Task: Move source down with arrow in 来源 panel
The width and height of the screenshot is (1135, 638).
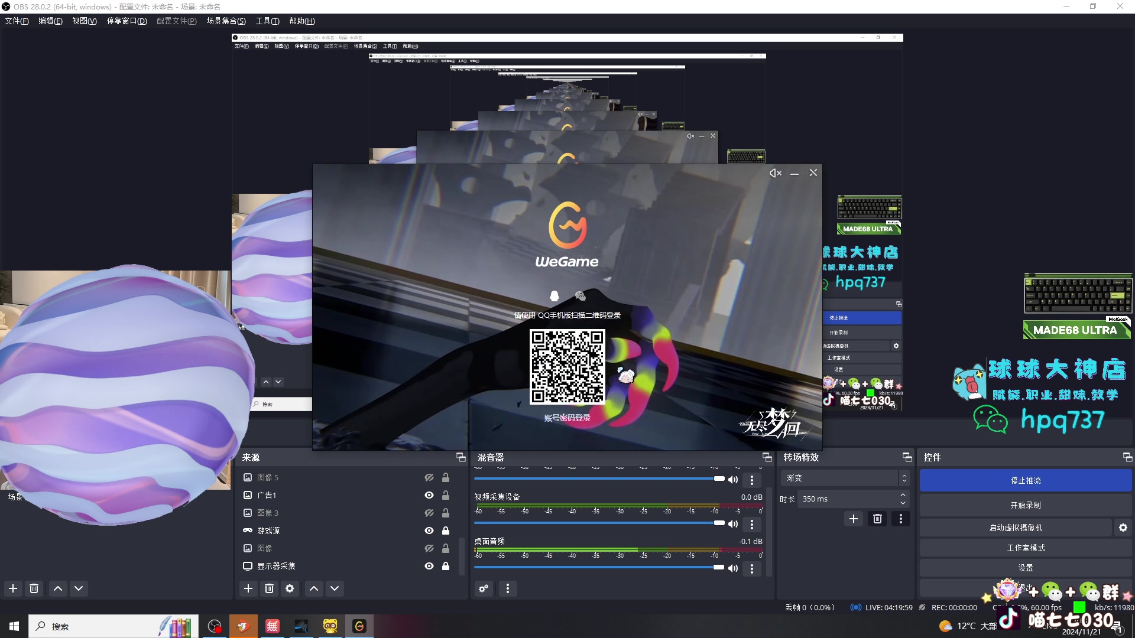Action: click(x=335, y=588)
